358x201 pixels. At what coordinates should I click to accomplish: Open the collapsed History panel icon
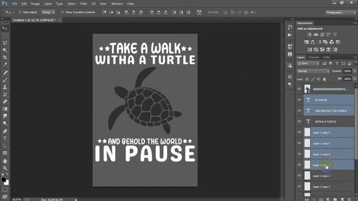[x=290, y=27]
